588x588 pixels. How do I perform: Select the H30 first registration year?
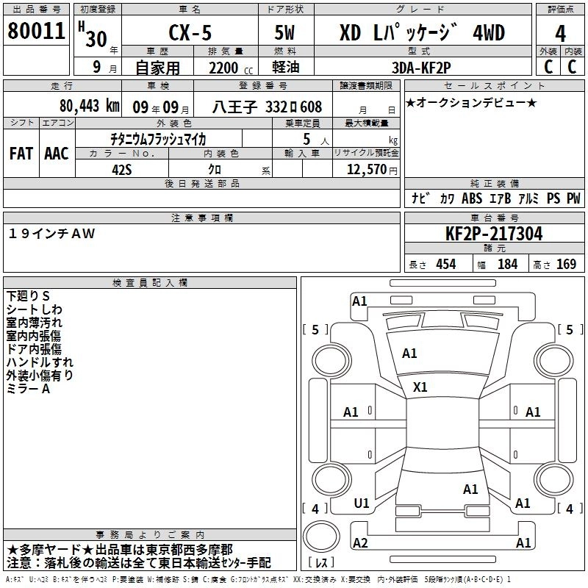pyautogui.click(x=93, y=35)
